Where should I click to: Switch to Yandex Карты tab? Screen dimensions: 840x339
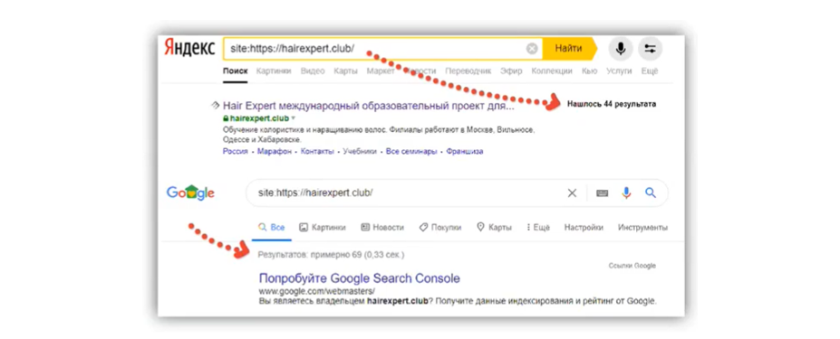coord(345,71)
